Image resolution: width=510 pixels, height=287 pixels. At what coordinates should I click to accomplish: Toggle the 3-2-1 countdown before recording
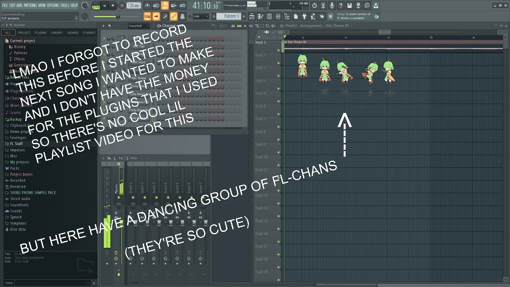[x=165, y=5]
